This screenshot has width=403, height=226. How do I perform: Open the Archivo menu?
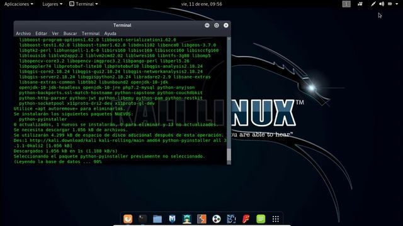[23, 33]
